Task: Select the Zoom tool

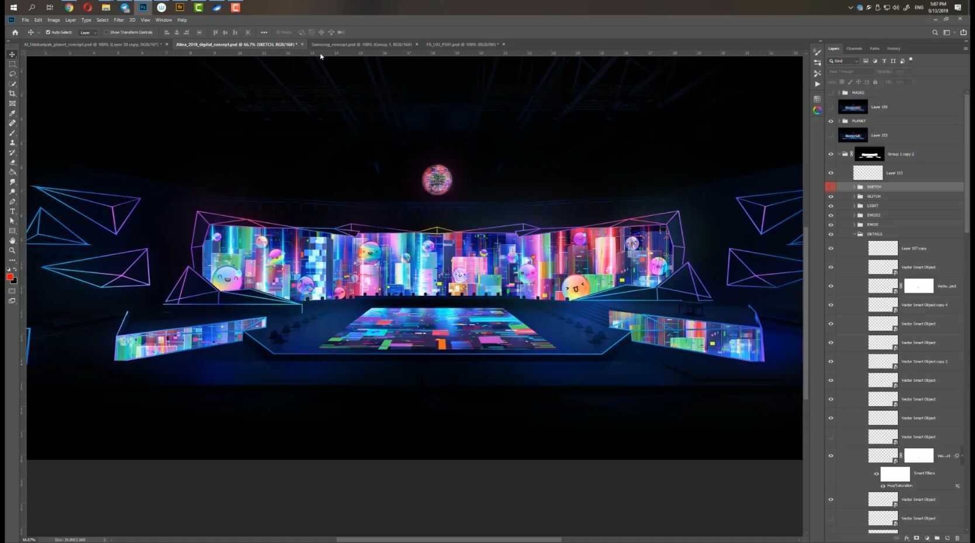Action: (12, 251)
